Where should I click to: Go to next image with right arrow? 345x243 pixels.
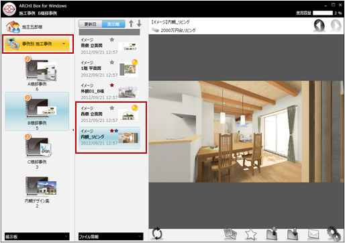(336, 26)
